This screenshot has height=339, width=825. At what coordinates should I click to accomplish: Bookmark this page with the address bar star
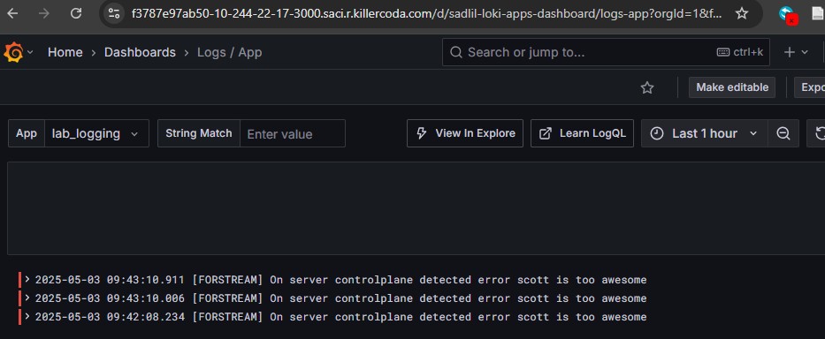742,13
